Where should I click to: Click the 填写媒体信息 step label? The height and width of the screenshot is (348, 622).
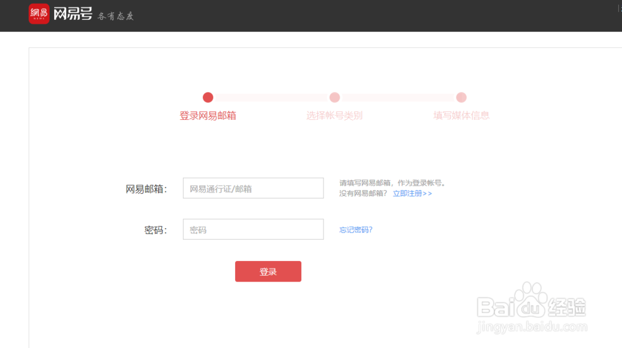click(x=461, y=116)
